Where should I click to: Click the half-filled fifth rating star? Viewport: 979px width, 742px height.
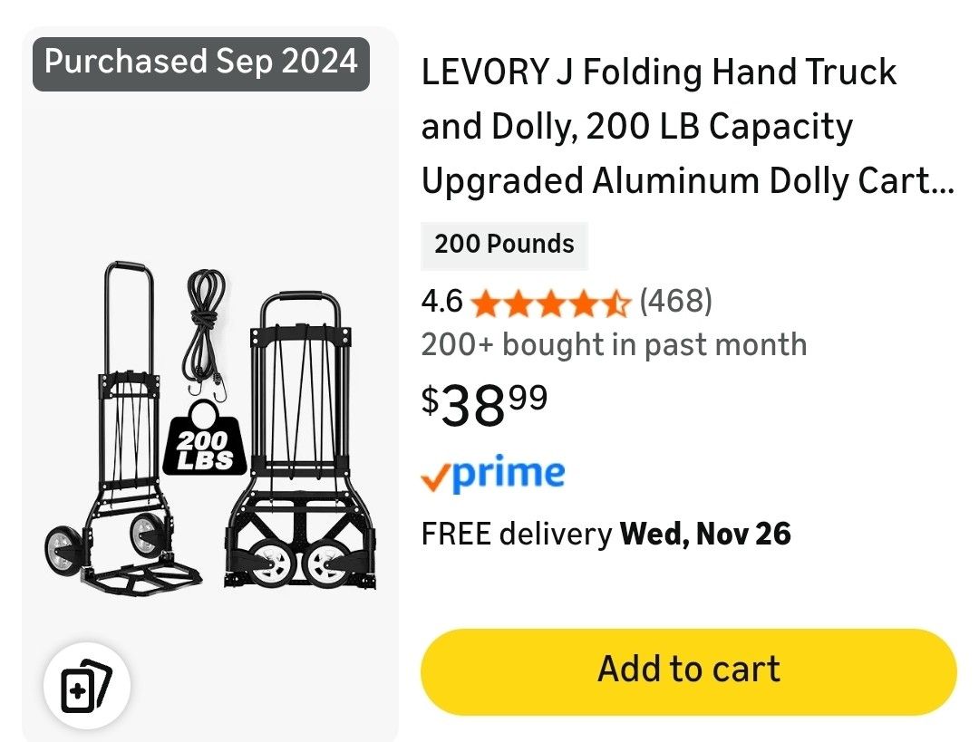tap(616, 302)
